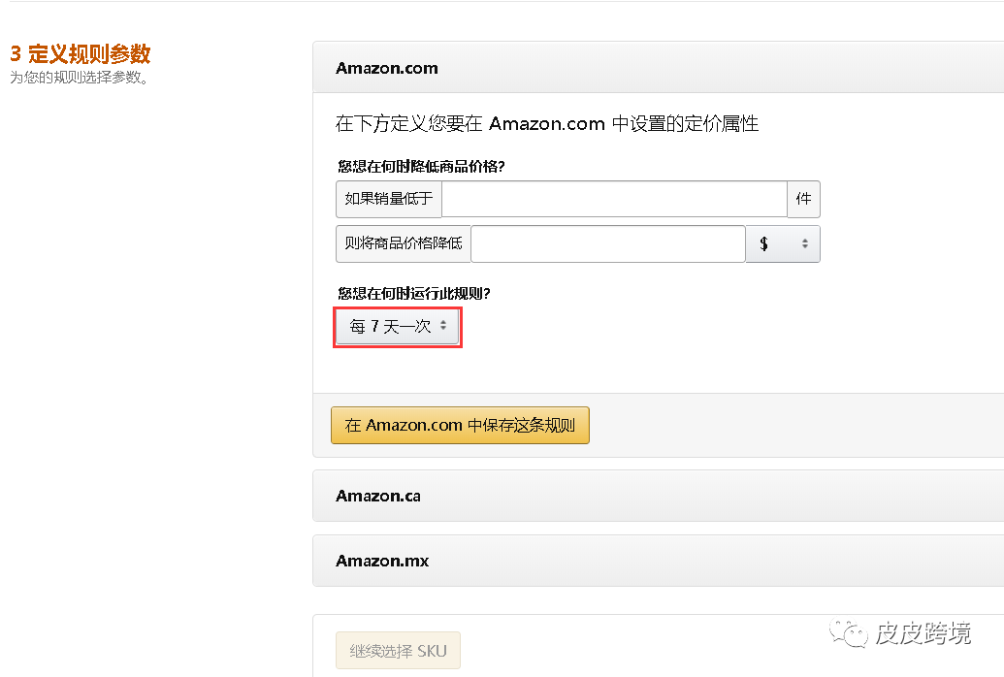Focus the price reduction amount field
The width and height of the screenshot is (1004, 677).
(607, 244)
